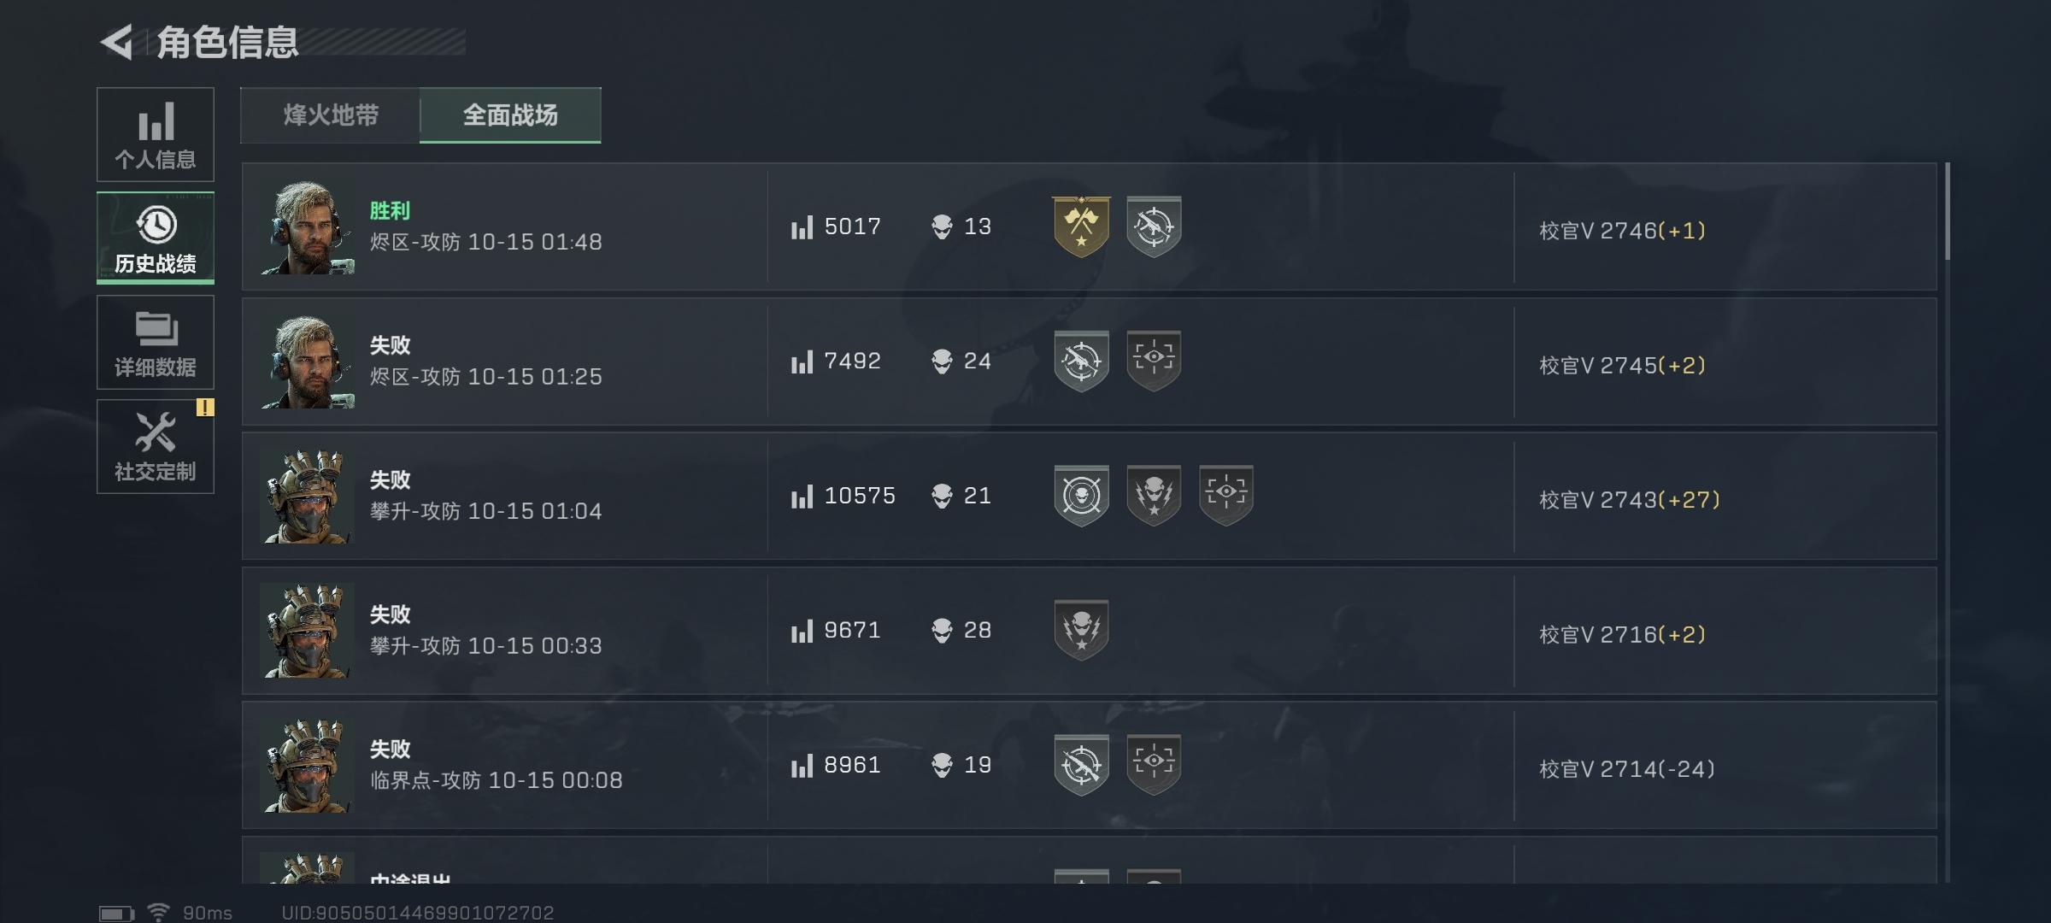The height and width of the screenshot is (923, 2051).
Task: Click the skull badge in the 9671 score row
Action: [x=1081, y=631]
